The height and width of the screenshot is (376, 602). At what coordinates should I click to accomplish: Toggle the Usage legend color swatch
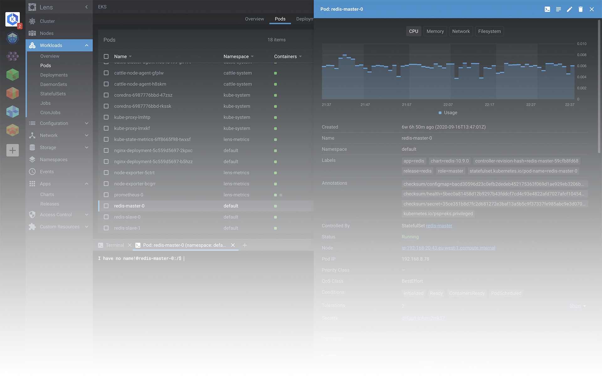point(440,113)
